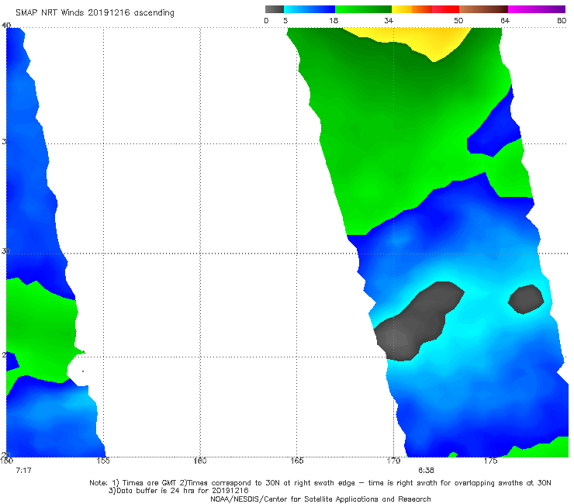Select the brown segment of the color bar
The height and width of the screenshot is (504, 574).
coord(483,9)
